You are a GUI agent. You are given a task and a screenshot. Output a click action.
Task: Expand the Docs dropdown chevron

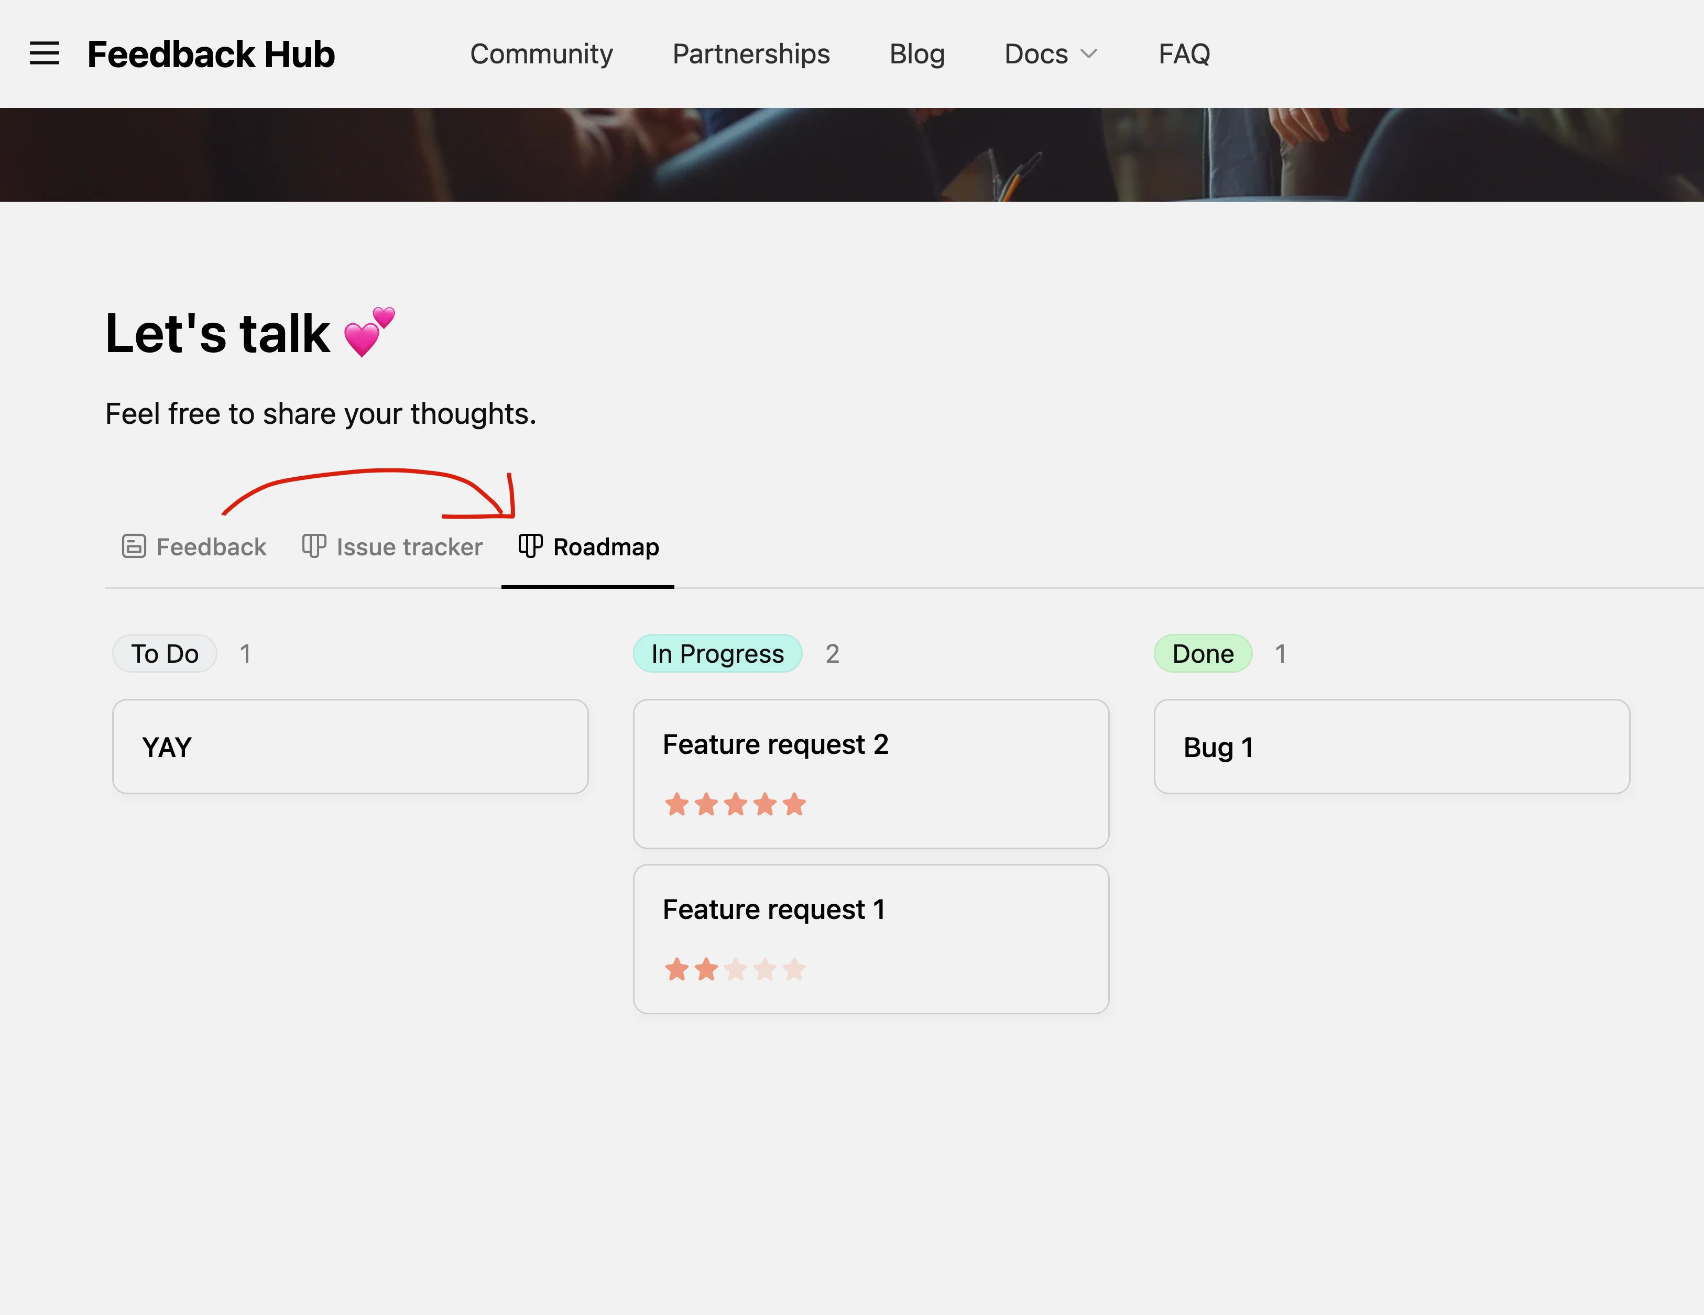pos(1089,54)
